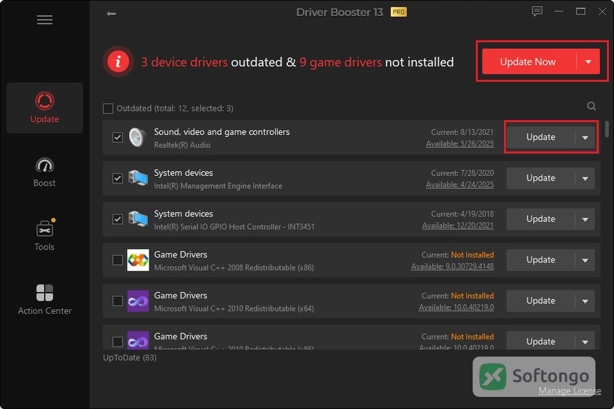Update the Realtek(R) Audio driver
This screenshot has height=409, width=614.
(x=540, y=137)
